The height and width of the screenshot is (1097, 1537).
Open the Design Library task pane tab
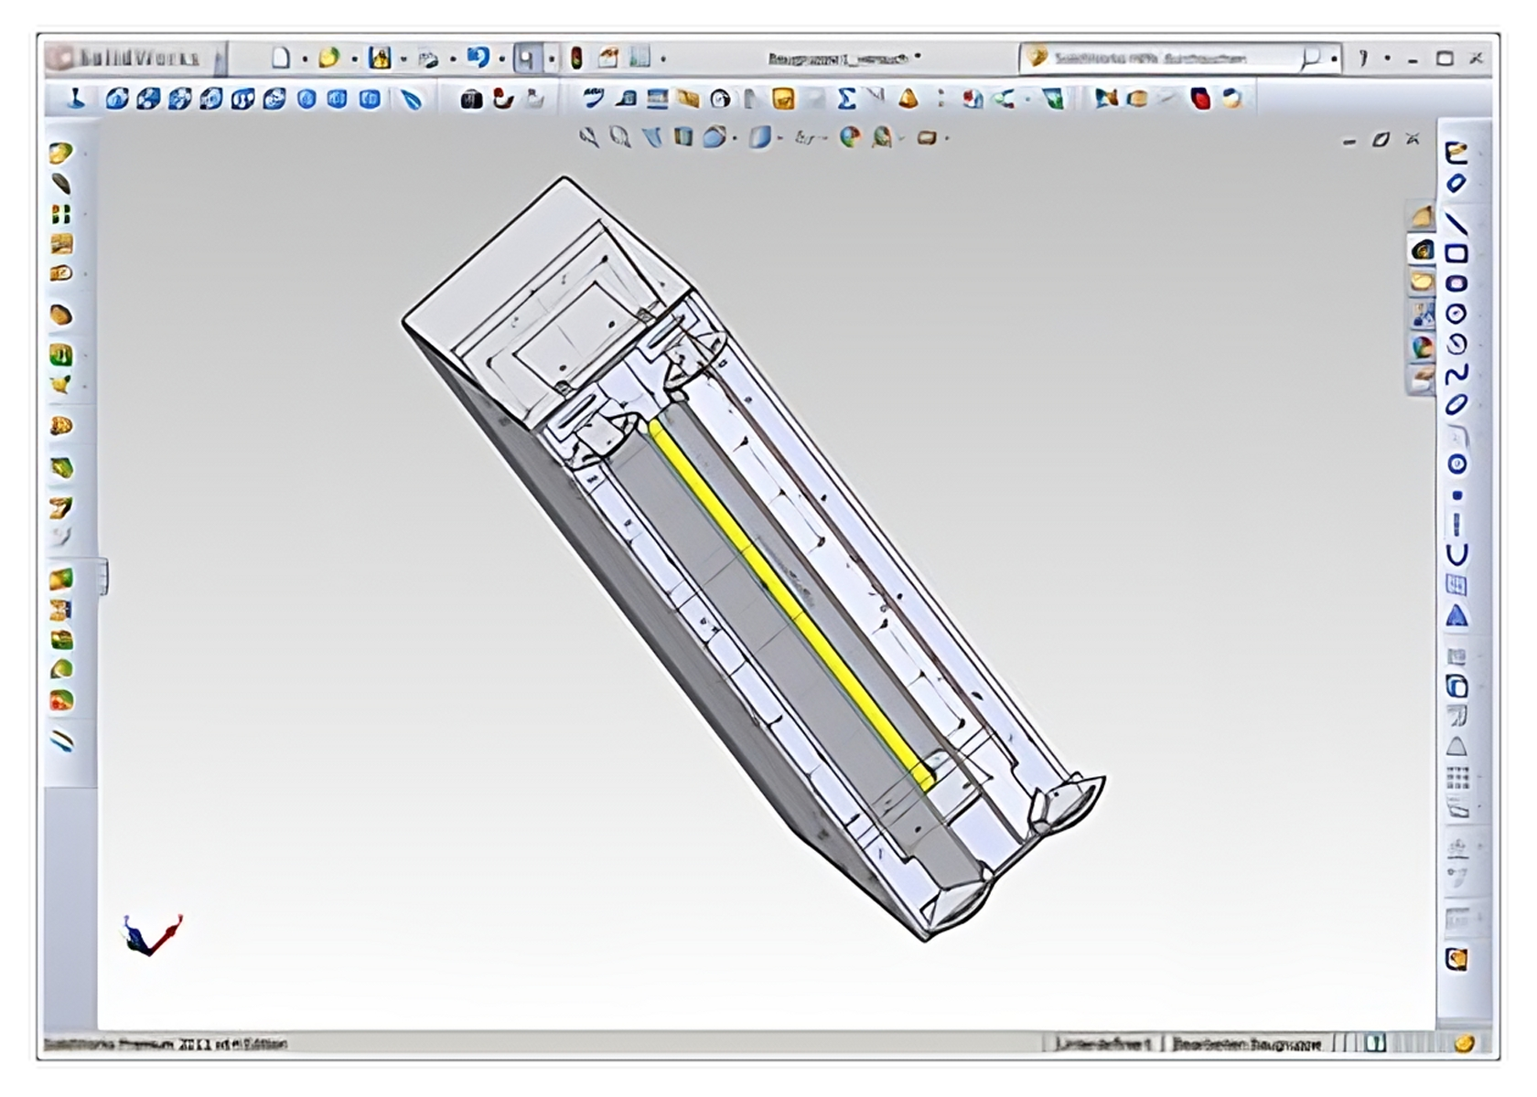(1422, 249)
